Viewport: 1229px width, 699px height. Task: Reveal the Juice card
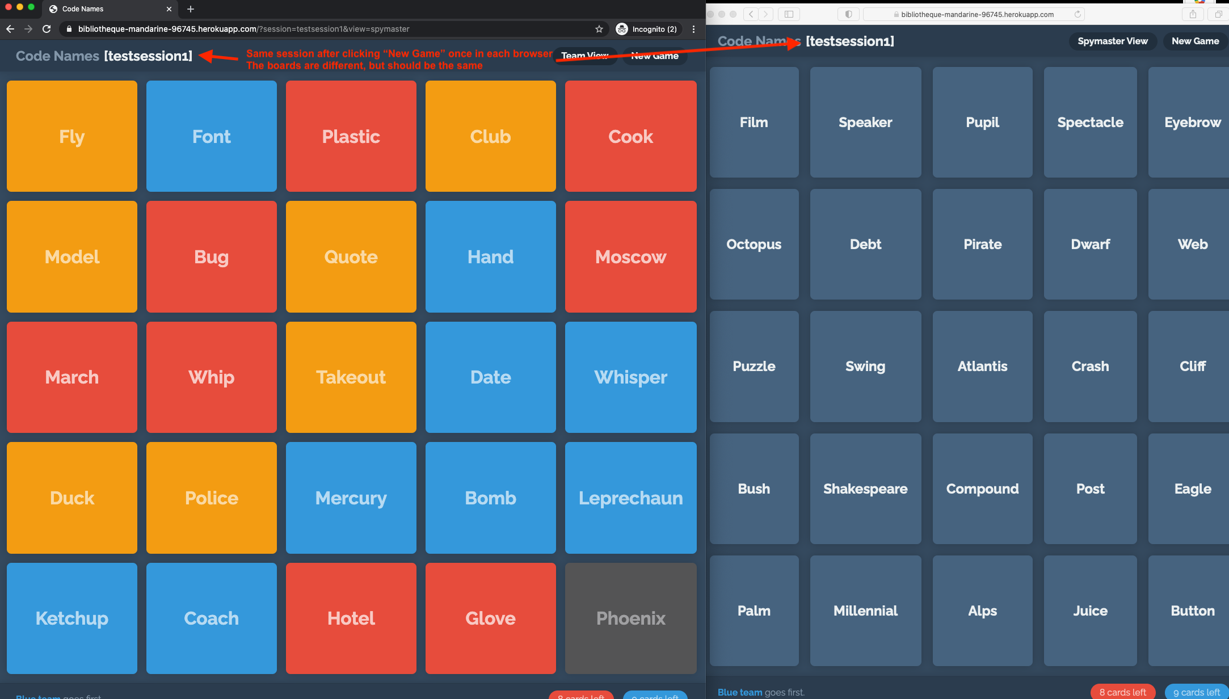1091,610
